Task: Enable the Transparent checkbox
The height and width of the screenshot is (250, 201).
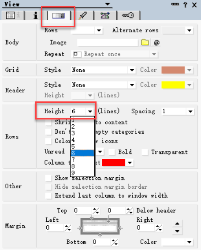Action: (x=145, y=152)
